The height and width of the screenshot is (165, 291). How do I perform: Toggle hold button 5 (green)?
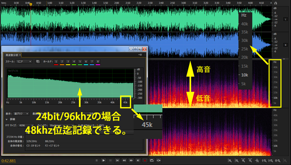click(80, 62)
